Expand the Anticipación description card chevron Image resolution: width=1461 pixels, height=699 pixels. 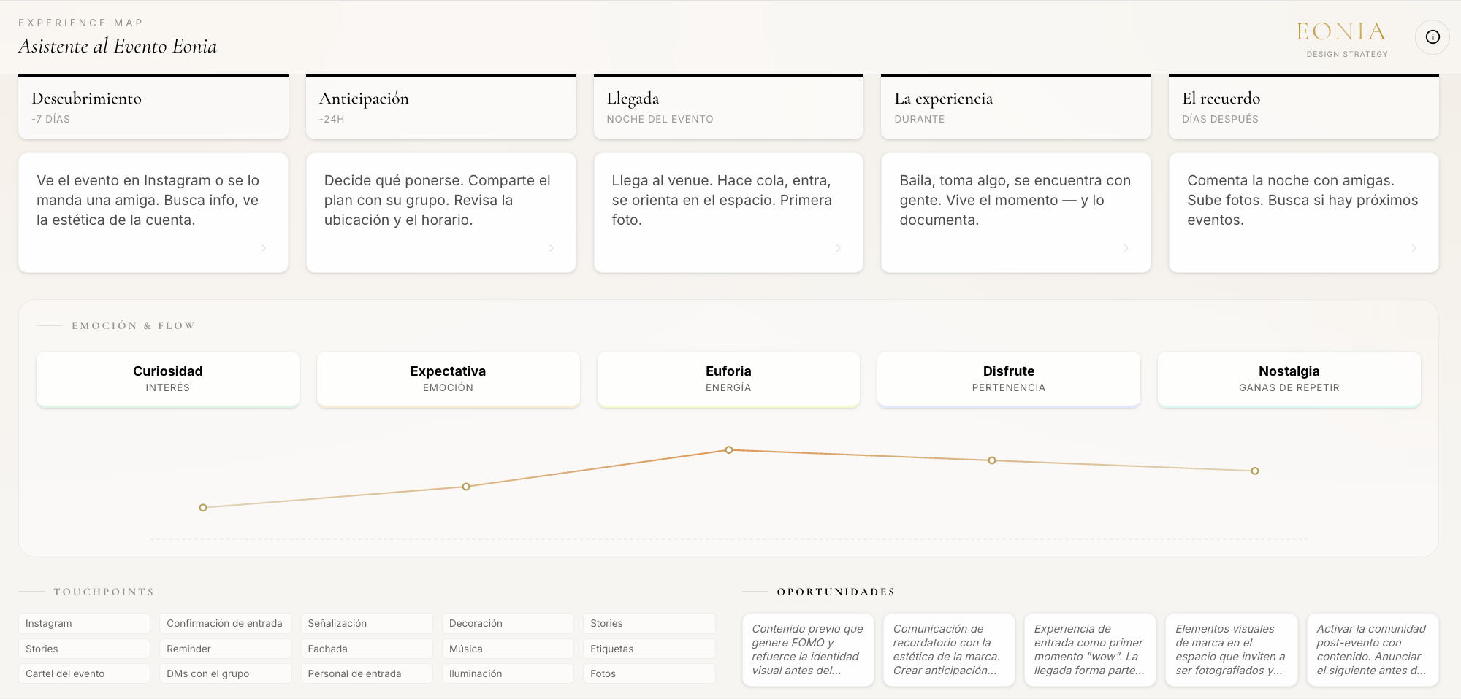[552, 248]
